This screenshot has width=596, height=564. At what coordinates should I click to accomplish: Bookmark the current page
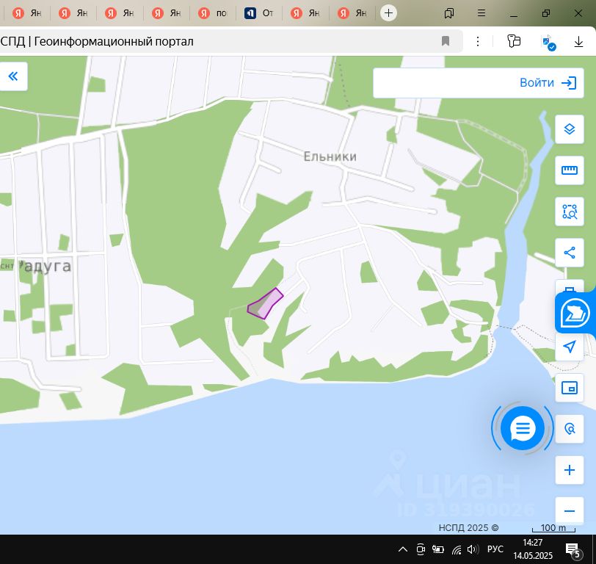point(446,41)
